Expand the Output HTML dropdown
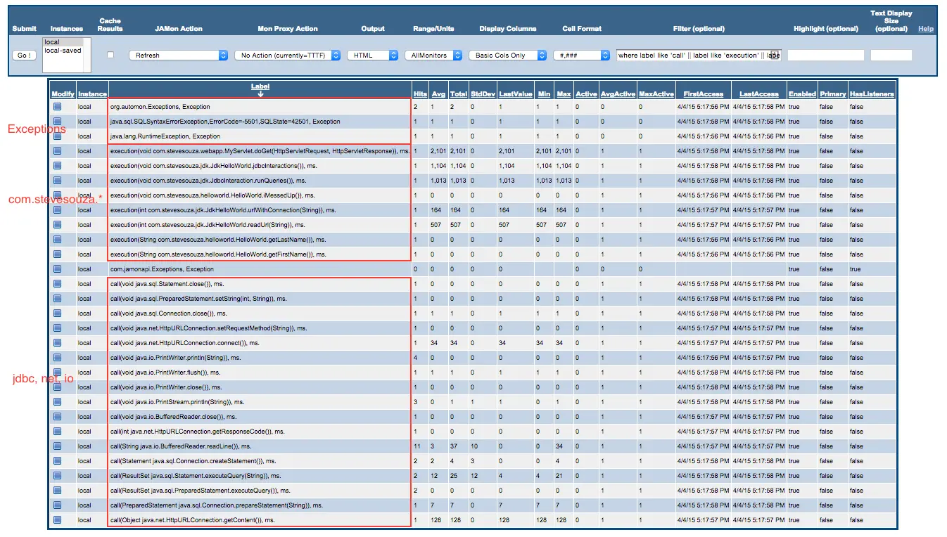This screenshot has width=947, height=537. pyautogui.click(x=373, y=55)
